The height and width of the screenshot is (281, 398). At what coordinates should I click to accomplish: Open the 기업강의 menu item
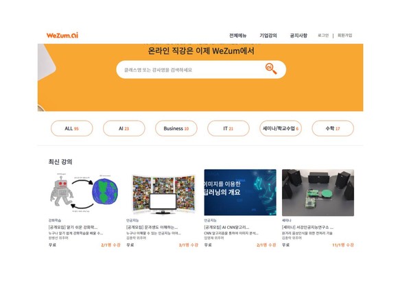268,36
